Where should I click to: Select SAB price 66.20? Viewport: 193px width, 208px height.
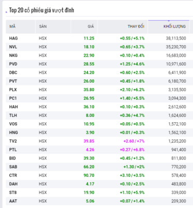tap(89, 167)
